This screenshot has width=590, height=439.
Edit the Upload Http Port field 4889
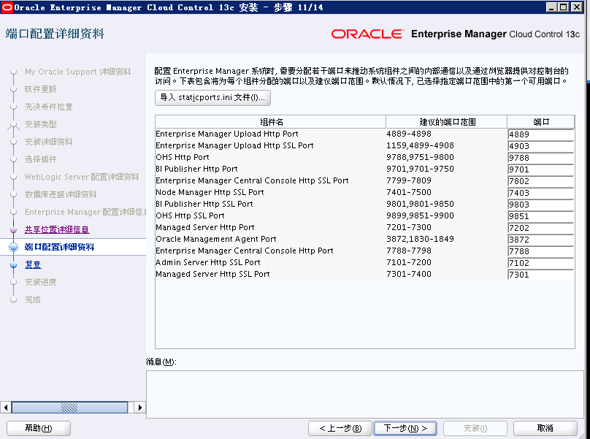click(540, 134)
